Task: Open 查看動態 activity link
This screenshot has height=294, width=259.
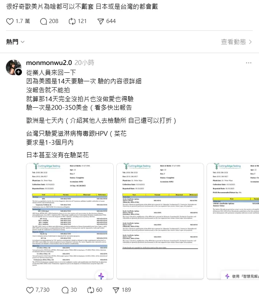Action: pos(236,42)
